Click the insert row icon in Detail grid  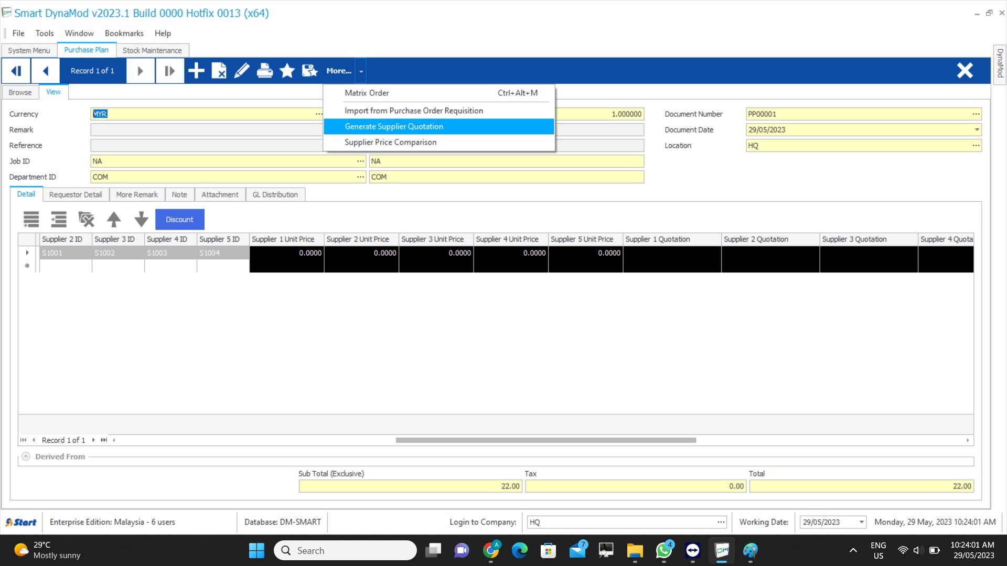pos(58,219)
